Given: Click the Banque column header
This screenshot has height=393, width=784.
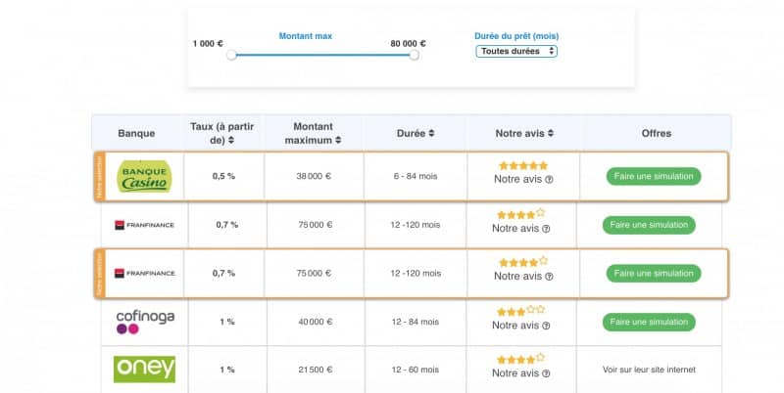Looking at the screenshot, I should [136, 133].
